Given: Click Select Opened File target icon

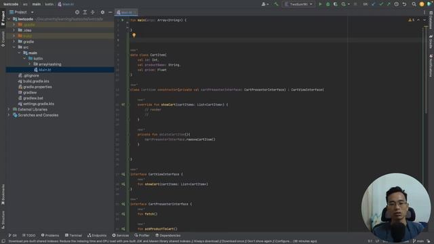Looking at the screenshot, I should coord(77,12).
